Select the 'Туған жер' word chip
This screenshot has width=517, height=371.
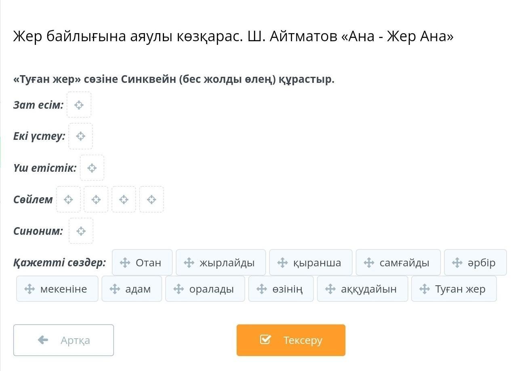[x=454, y=289]
